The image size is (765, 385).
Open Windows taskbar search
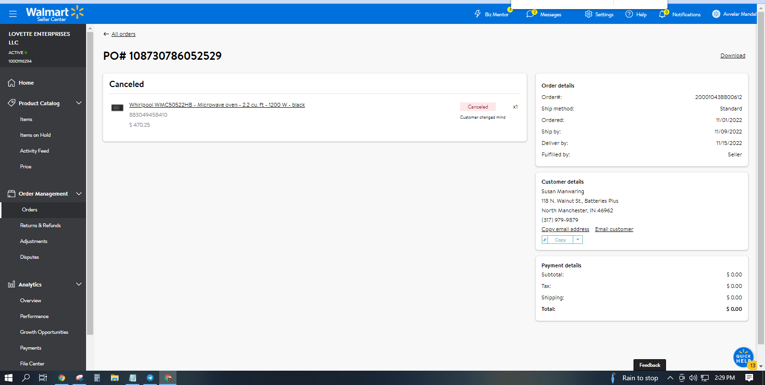click(26, 378)
